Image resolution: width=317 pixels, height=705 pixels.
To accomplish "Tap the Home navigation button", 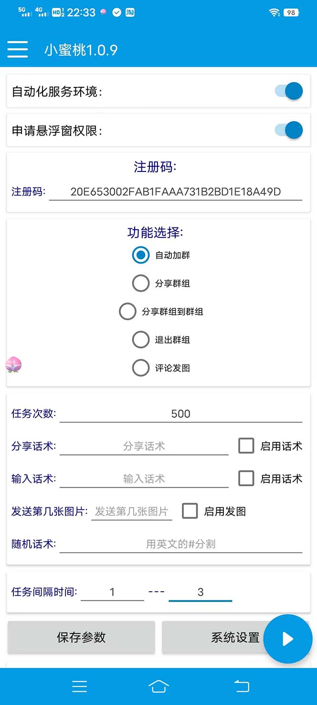I will point(158,686).
